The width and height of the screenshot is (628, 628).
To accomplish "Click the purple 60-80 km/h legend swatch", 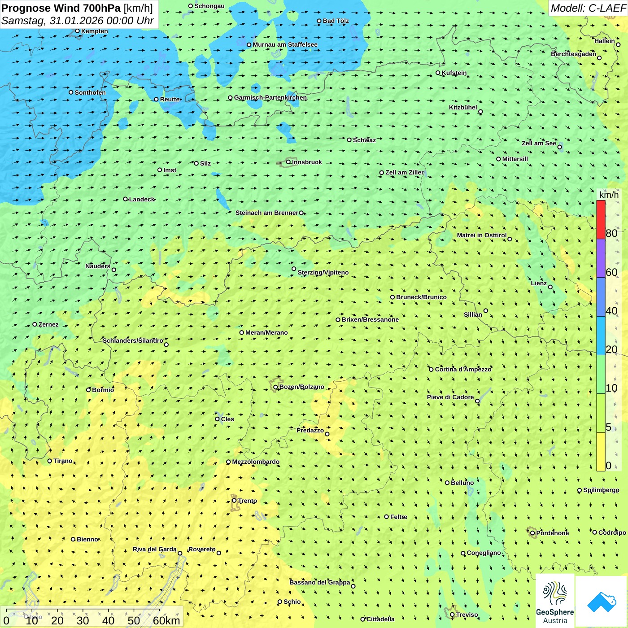I will [601, 258].
